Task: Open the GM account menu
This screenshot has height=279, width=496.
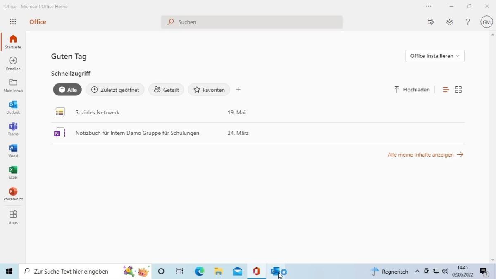Action: click(x=486, y=22)
